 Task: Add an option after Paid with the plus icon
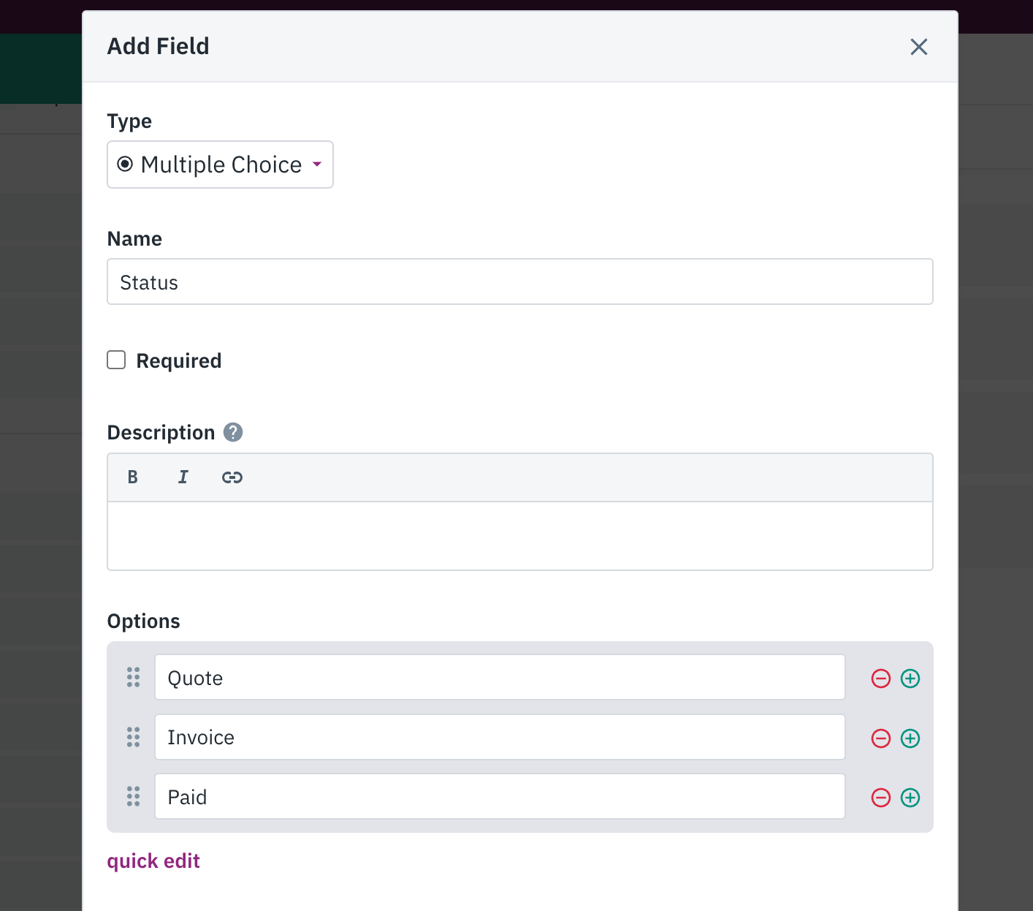point(910,798)
